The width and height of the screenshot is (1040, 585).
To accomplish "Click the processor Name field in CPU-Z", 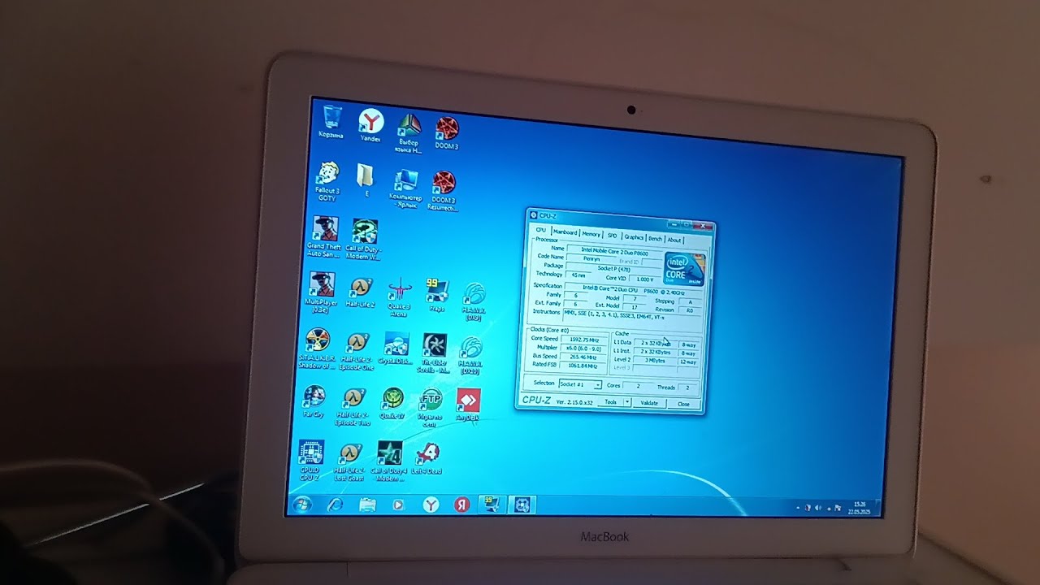I will 614,251.
